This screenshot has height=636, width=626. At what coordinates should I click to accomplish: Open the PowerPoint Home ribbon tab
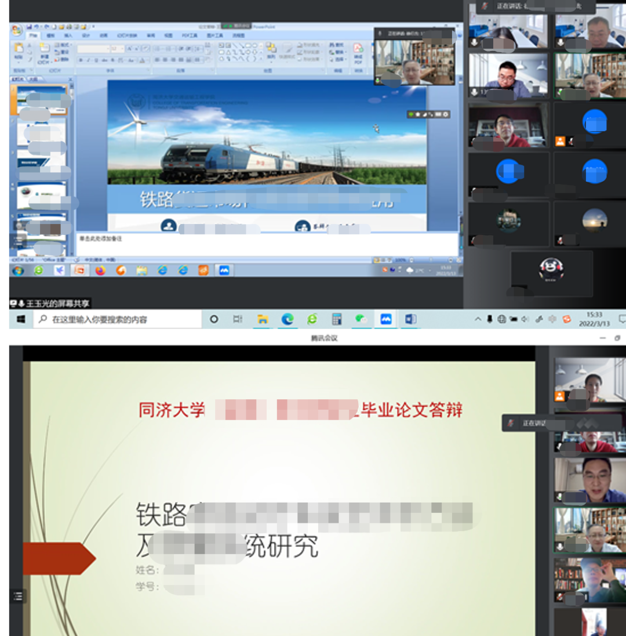click(34, 36)
